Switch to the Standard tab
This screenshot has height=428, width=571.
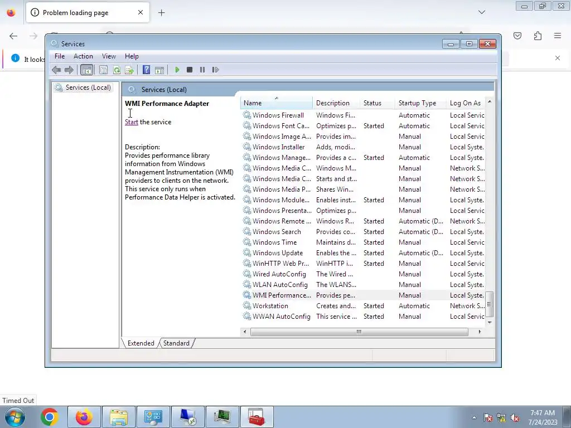[176, 343]
